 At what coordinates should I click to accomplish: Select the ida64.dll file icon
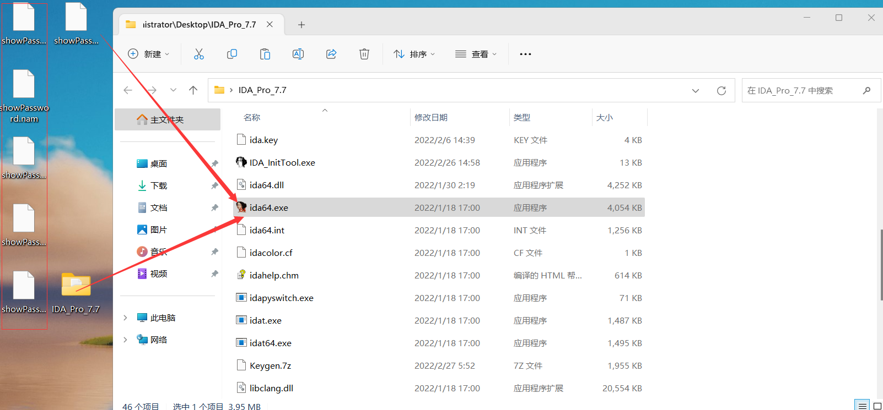tap(241, 185)
